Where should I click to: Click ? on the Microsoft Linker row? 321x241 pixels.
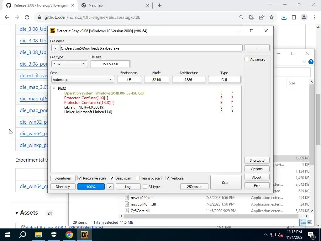[x=232, y=112]
